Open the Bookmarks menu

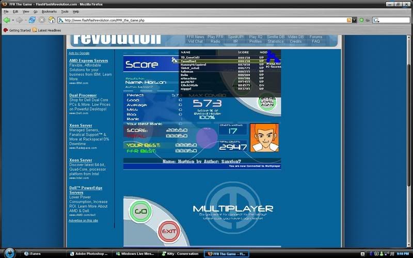click(x=49, y=11)
